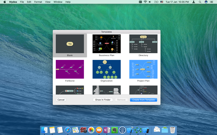
Task: Open the Help menu
Action: 68,2
